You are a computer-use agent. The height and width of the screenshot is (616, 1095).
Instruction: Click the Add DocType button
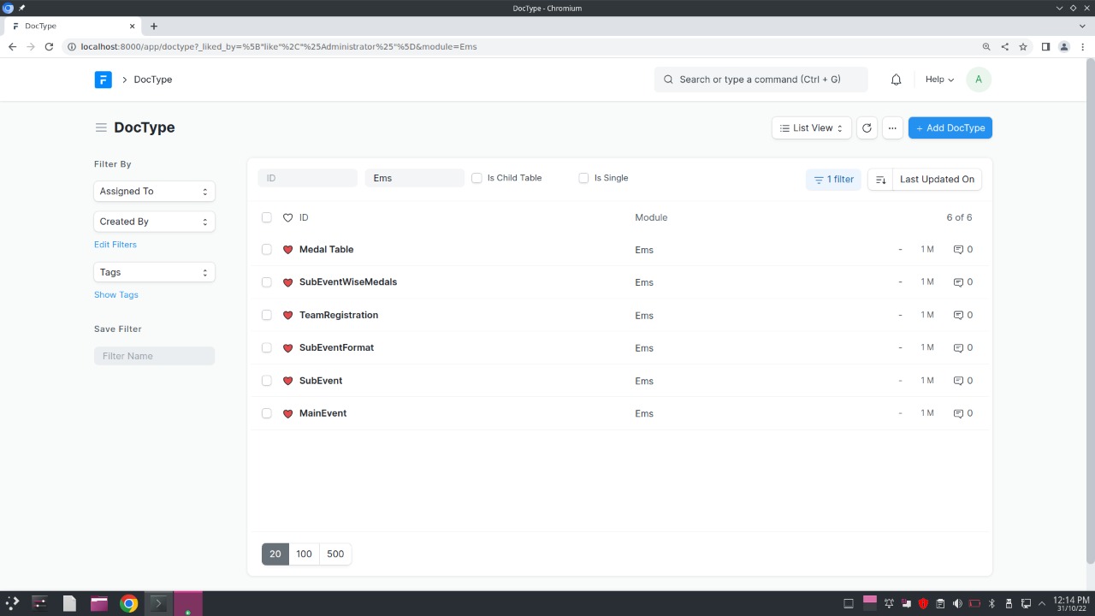pos(950,127)
